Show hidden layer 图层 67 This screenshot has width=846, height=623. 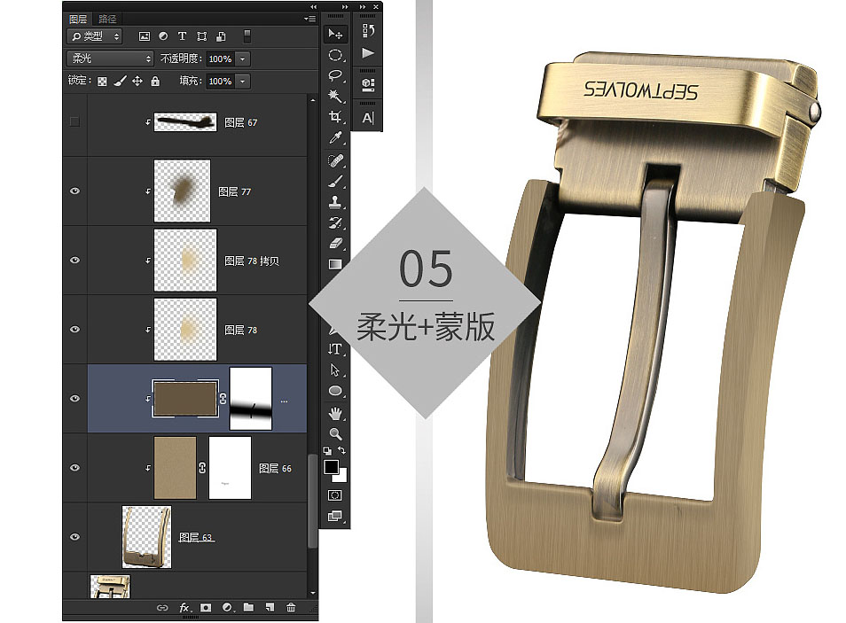click(x=75, y=122)
